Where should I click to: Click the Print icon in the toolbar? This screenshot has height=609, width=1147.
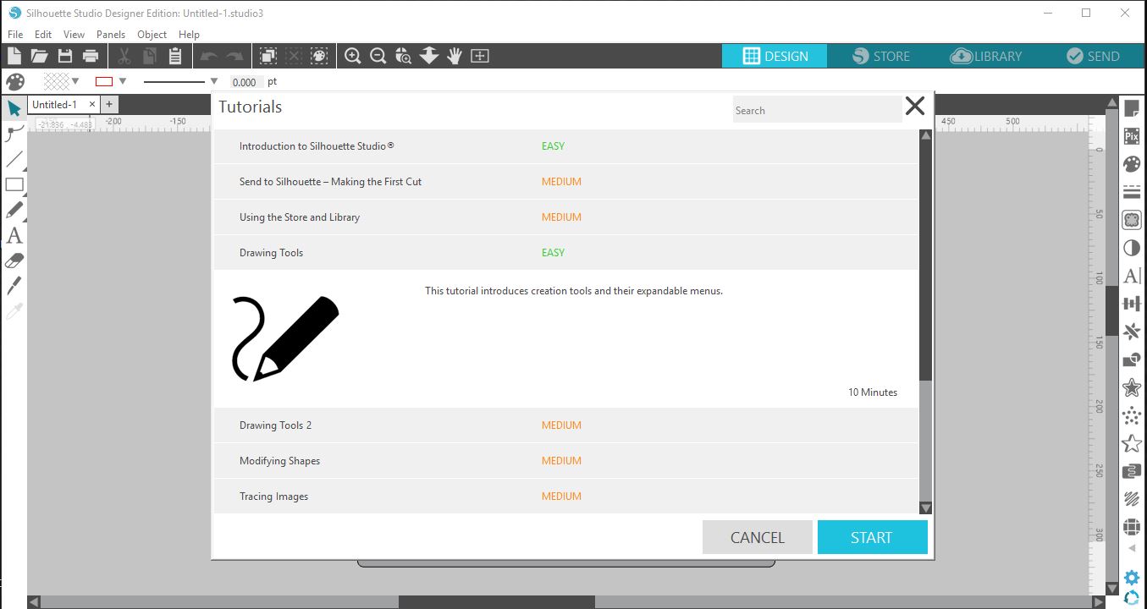91,56
